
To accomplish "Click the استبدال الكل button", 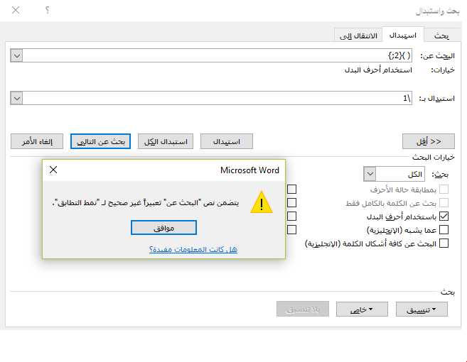I will [x=166, y=141].
